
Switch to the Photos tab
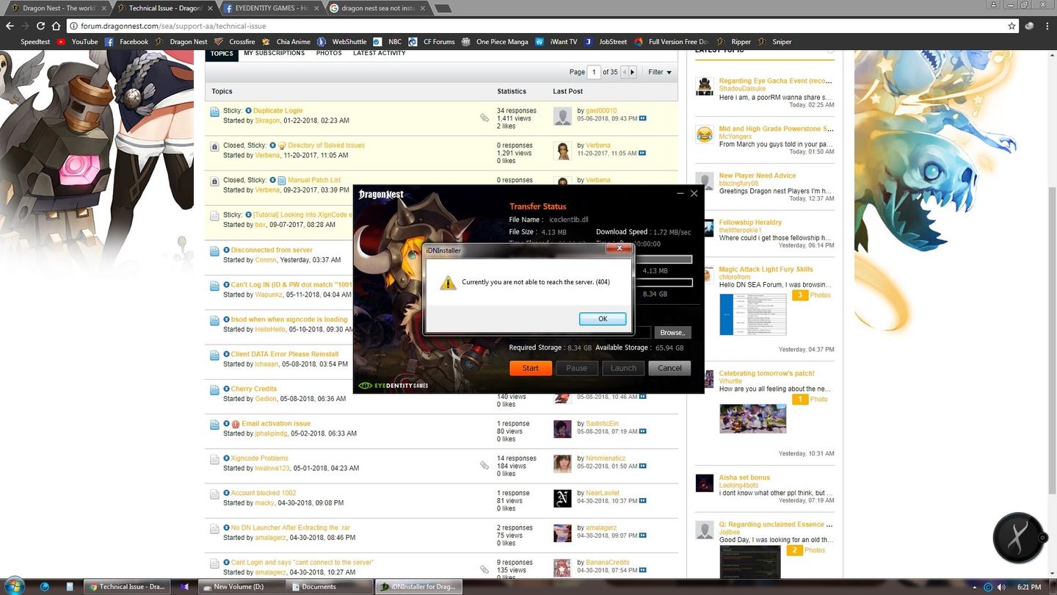tap(329, 54)
